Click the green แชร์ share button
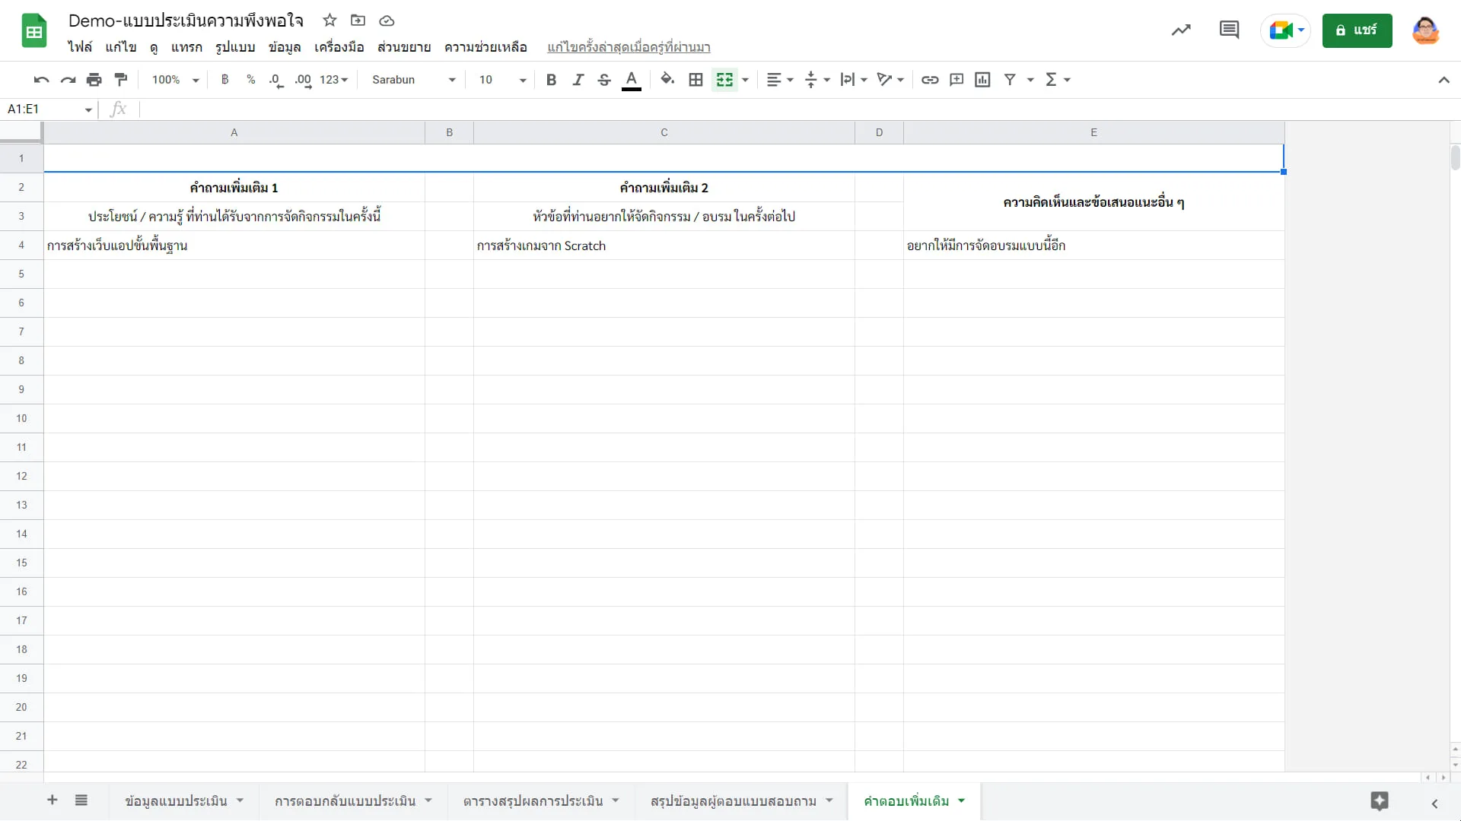The height and width of the screenshot is (821, 1461). (1357, 30)
